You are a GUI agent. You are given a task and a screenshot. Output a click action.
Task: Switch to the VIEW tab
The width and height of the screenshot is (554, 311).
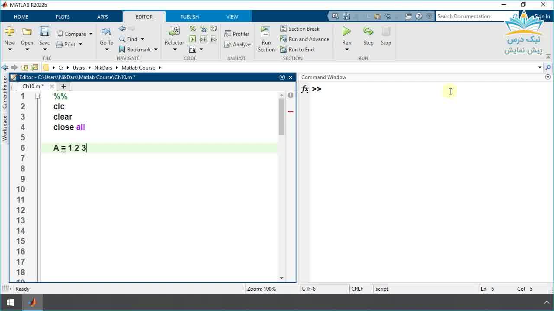tap(232, 17)
